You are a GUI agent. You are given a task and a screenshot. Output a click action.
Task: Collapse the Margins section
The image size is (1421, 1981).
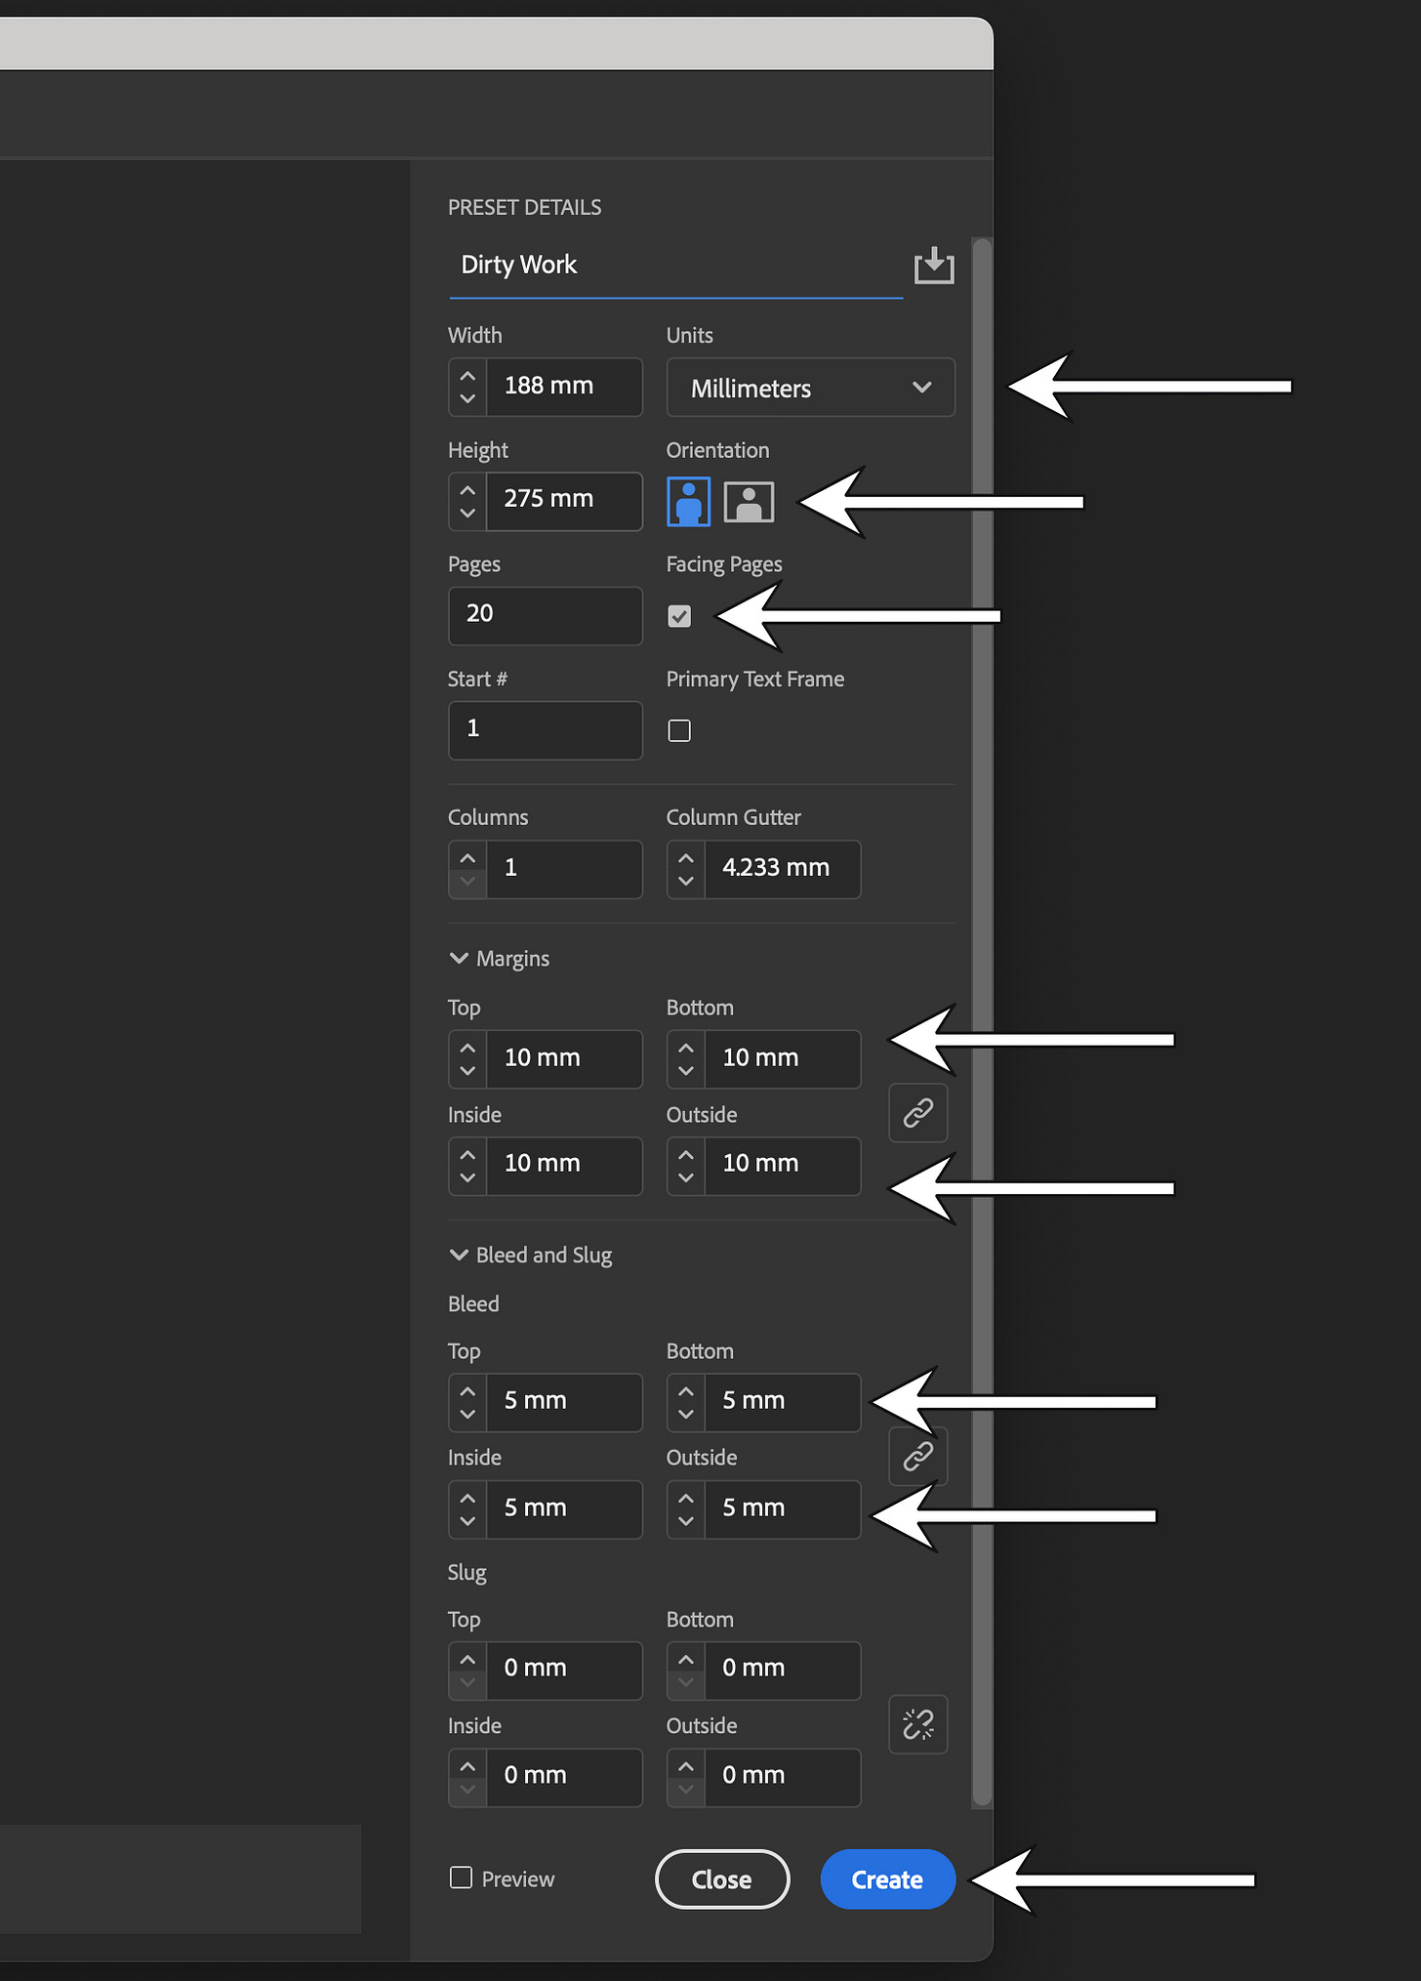click(459, 959)
